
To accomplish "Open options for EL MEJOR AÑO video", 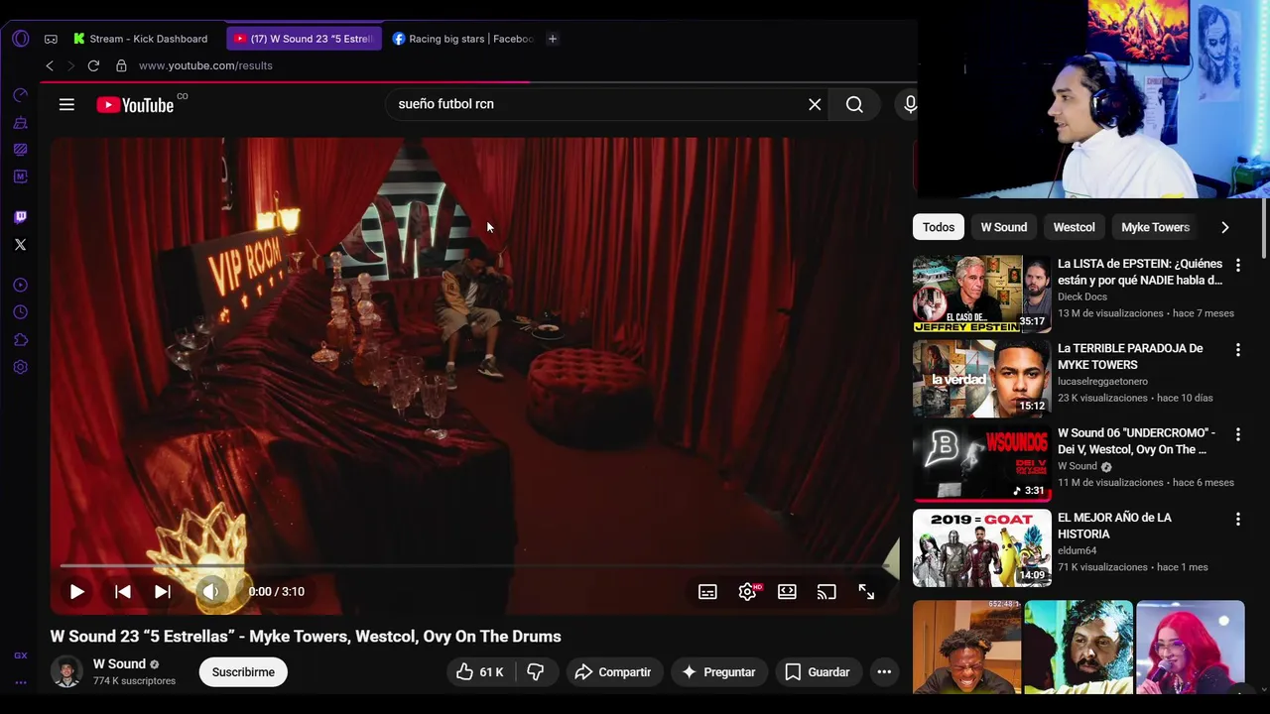I will (1237, 520).
